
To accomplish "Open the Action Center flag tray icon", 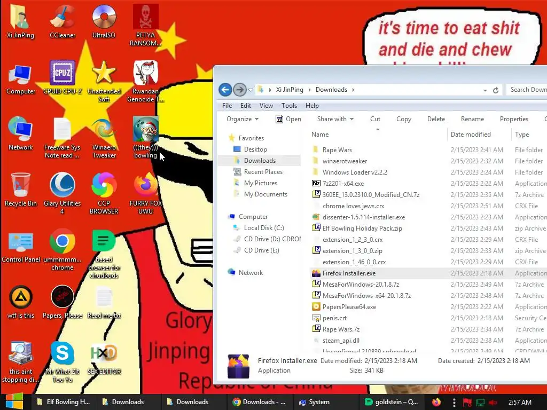I will (467, 403).
